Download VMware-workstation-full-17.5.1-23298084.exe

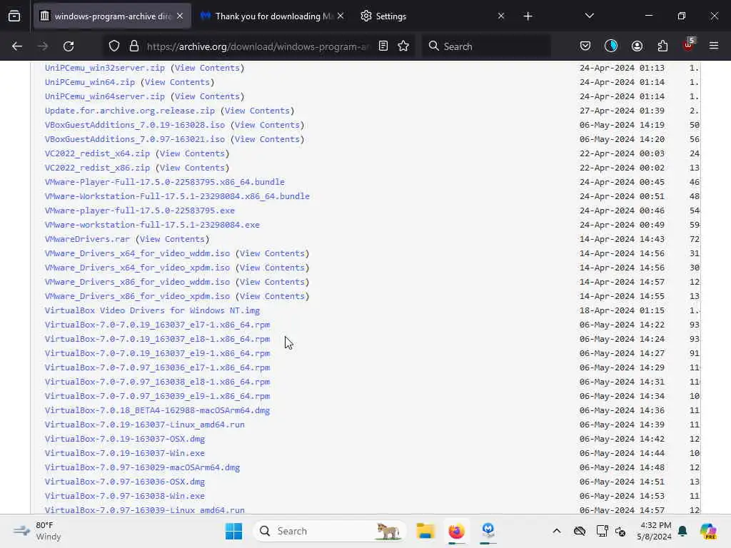click(x=152, y=225)
